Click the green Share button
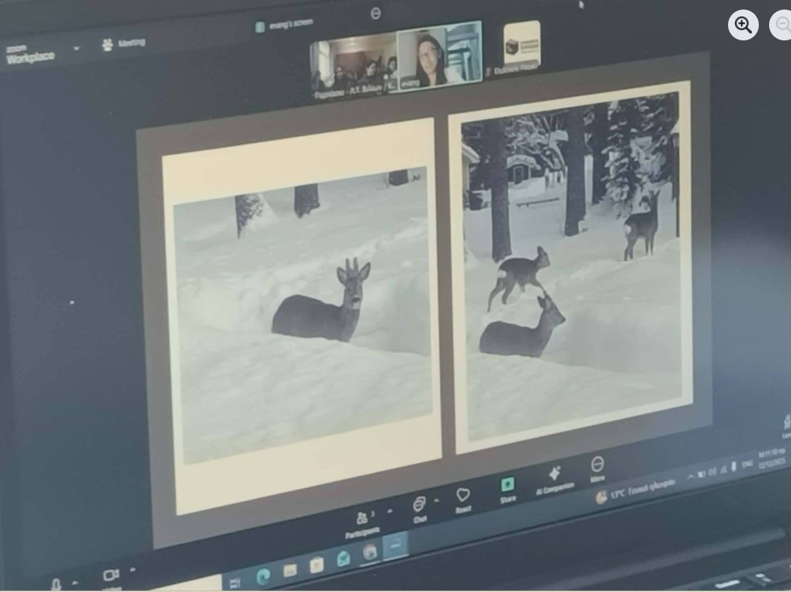This screenshot has height=592, width=791. (x=507, y=487)
